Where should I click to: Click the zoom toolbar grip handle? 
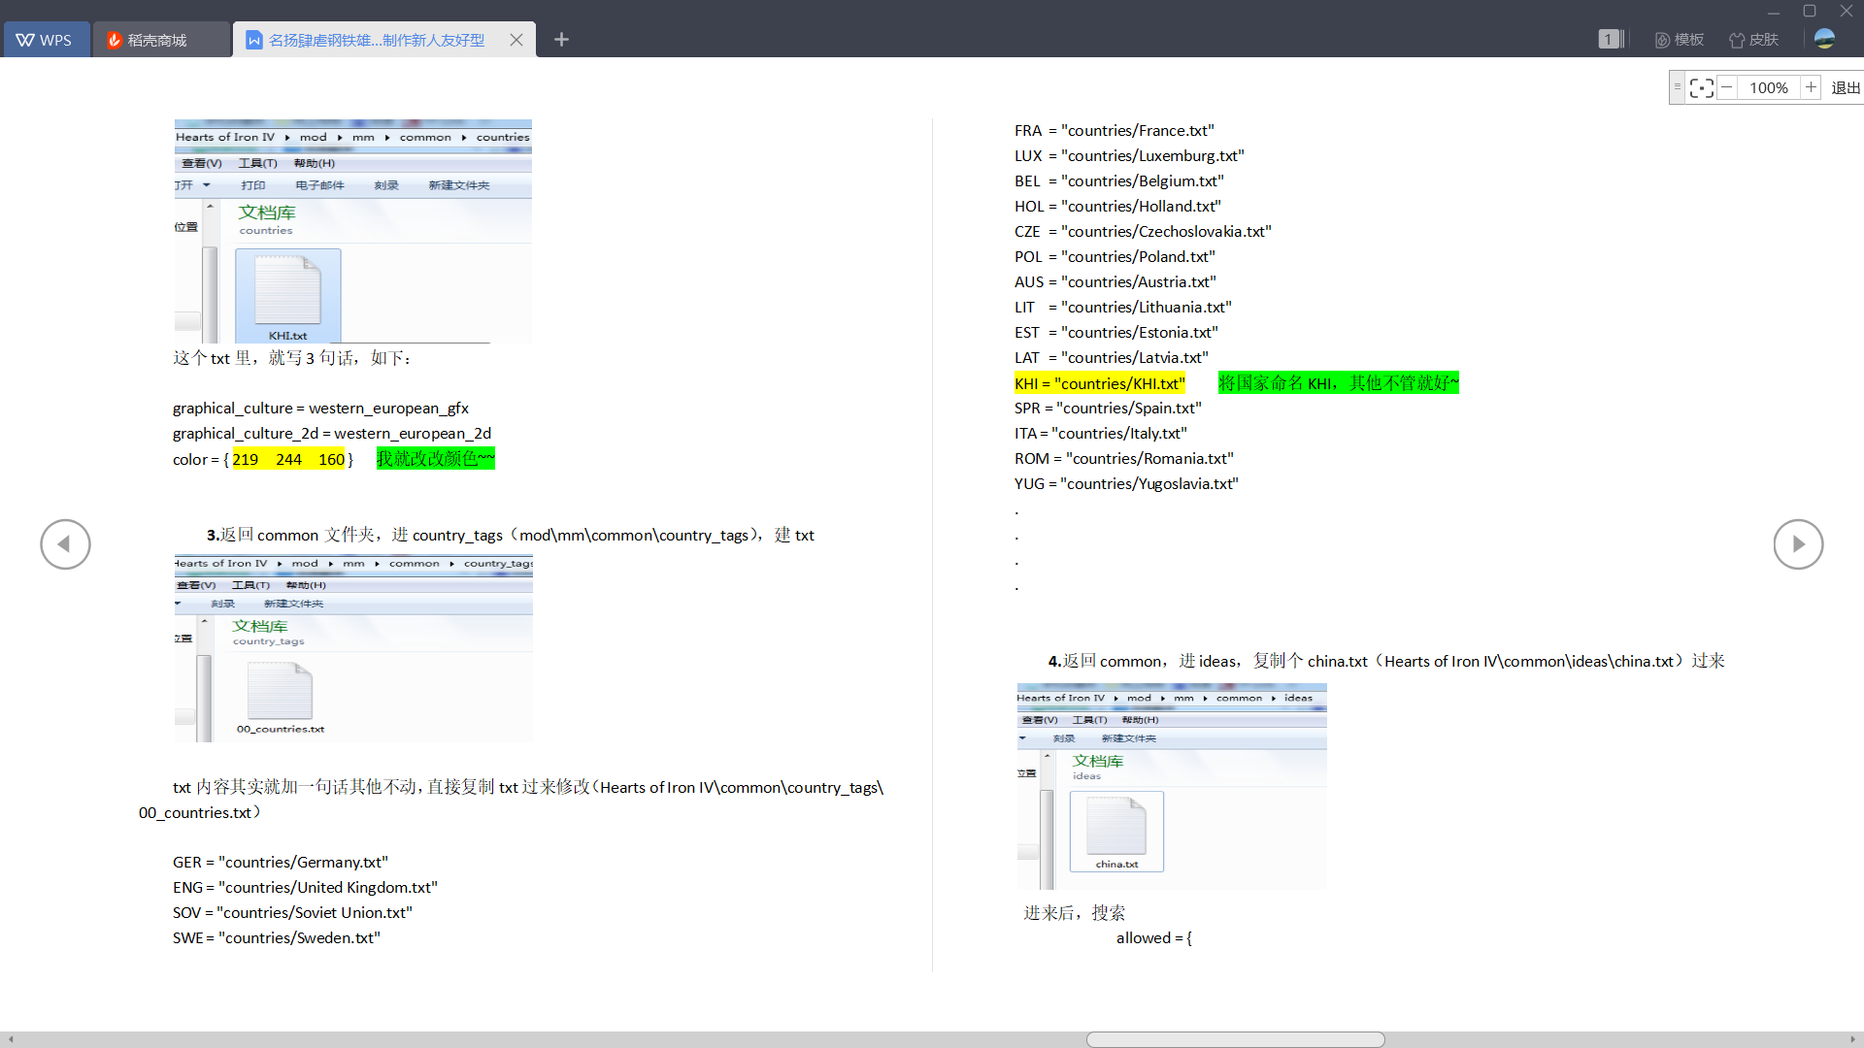pyautogui.click(x=1677, y=87)
